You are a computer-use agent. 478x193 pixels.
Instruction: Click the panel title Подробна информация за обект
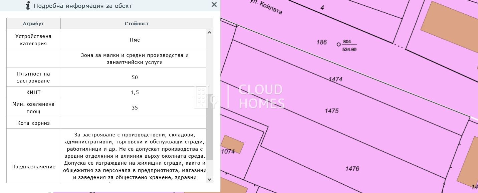[83, 6]
